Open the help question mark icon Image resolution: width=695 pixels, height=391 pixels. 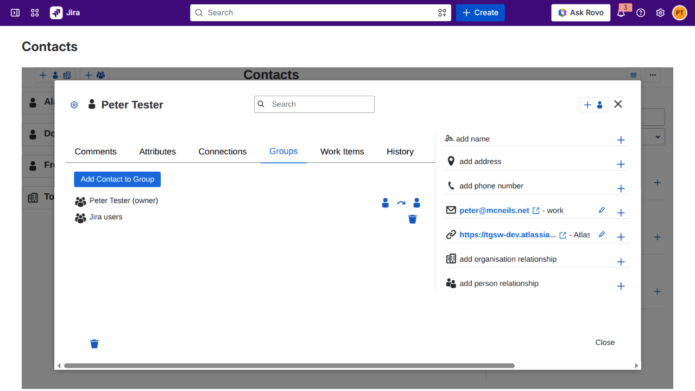(x=641, y=12)
